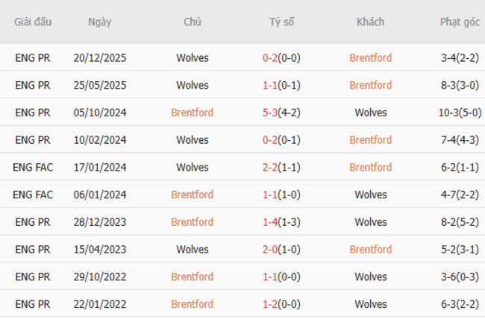The height and width of the screenshot is (319, 485).
Task: Select the 'Tỷ số' column header
Action: click(x=281, y=22)
